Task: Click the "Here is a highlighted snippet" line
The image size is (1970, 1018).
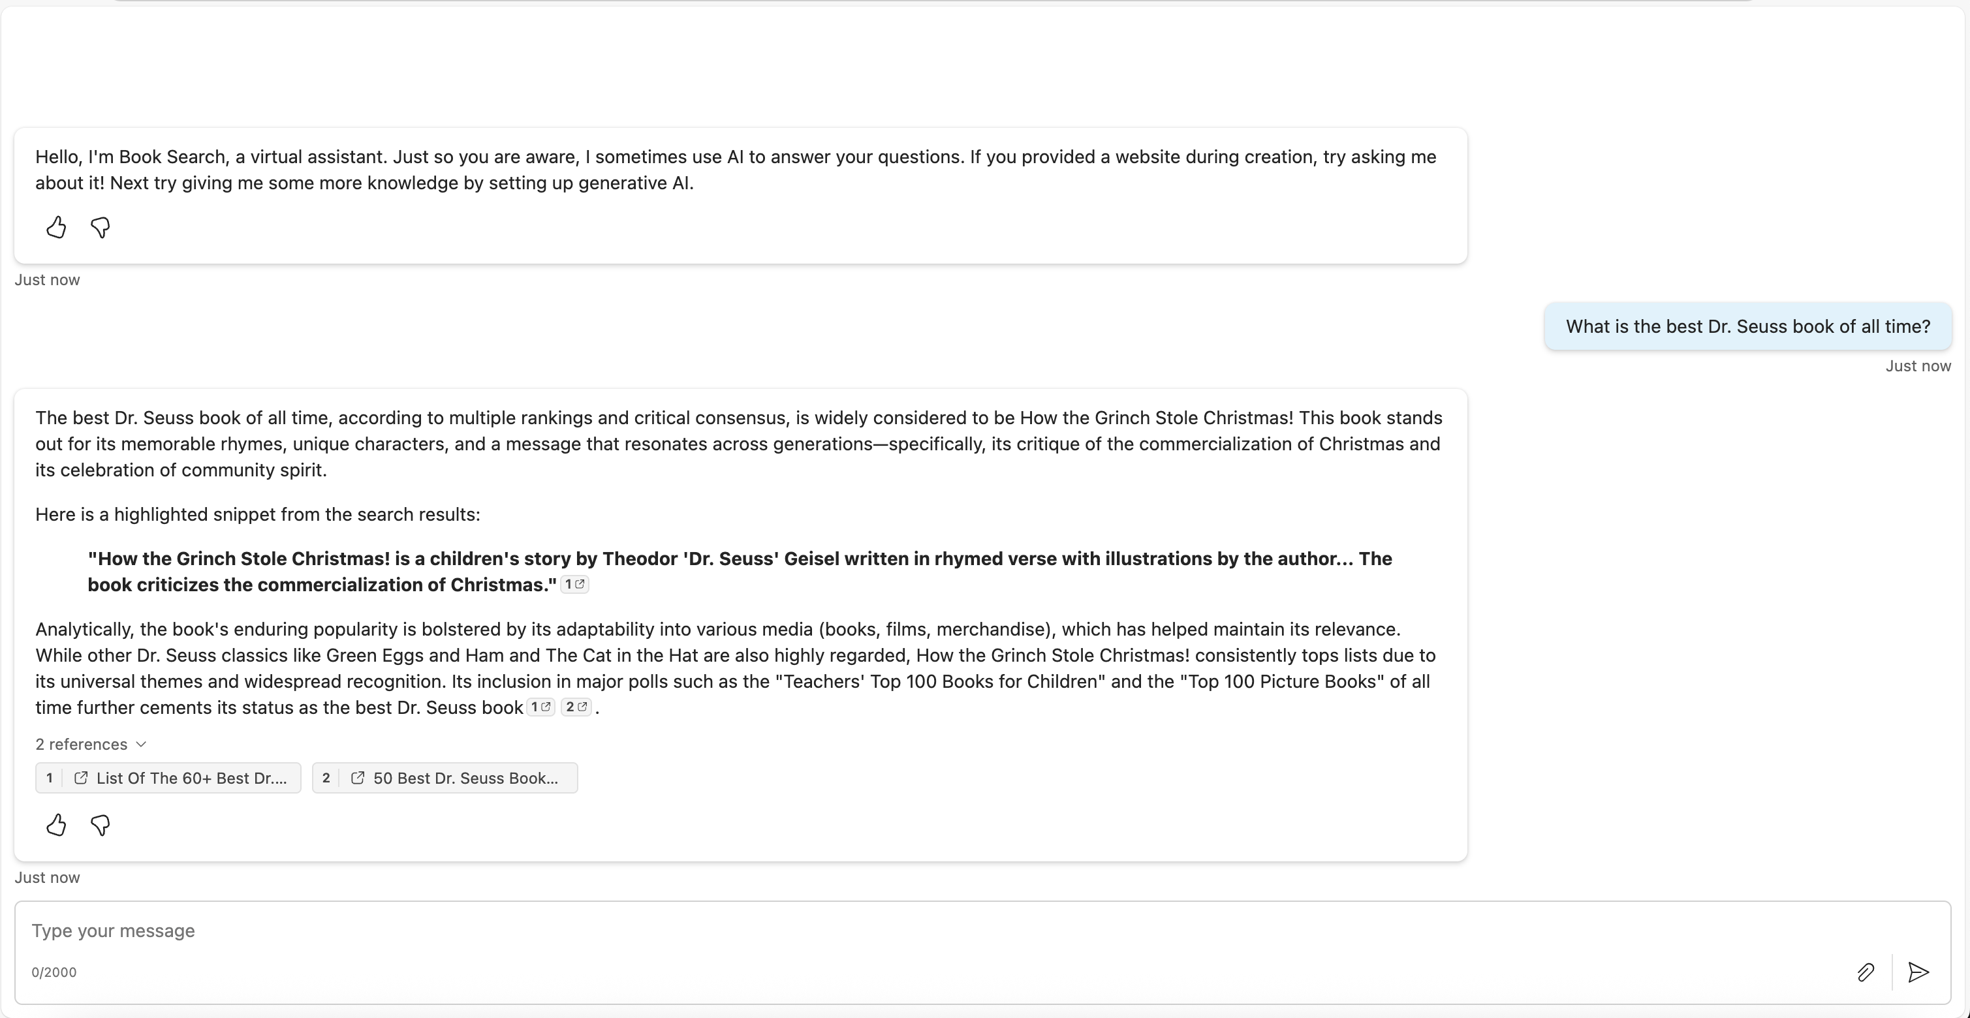Action: click(258, 514)
